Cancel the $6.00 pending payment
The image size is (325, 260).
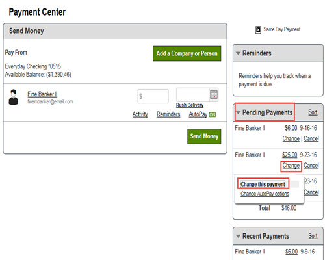[x=311, y=138]
